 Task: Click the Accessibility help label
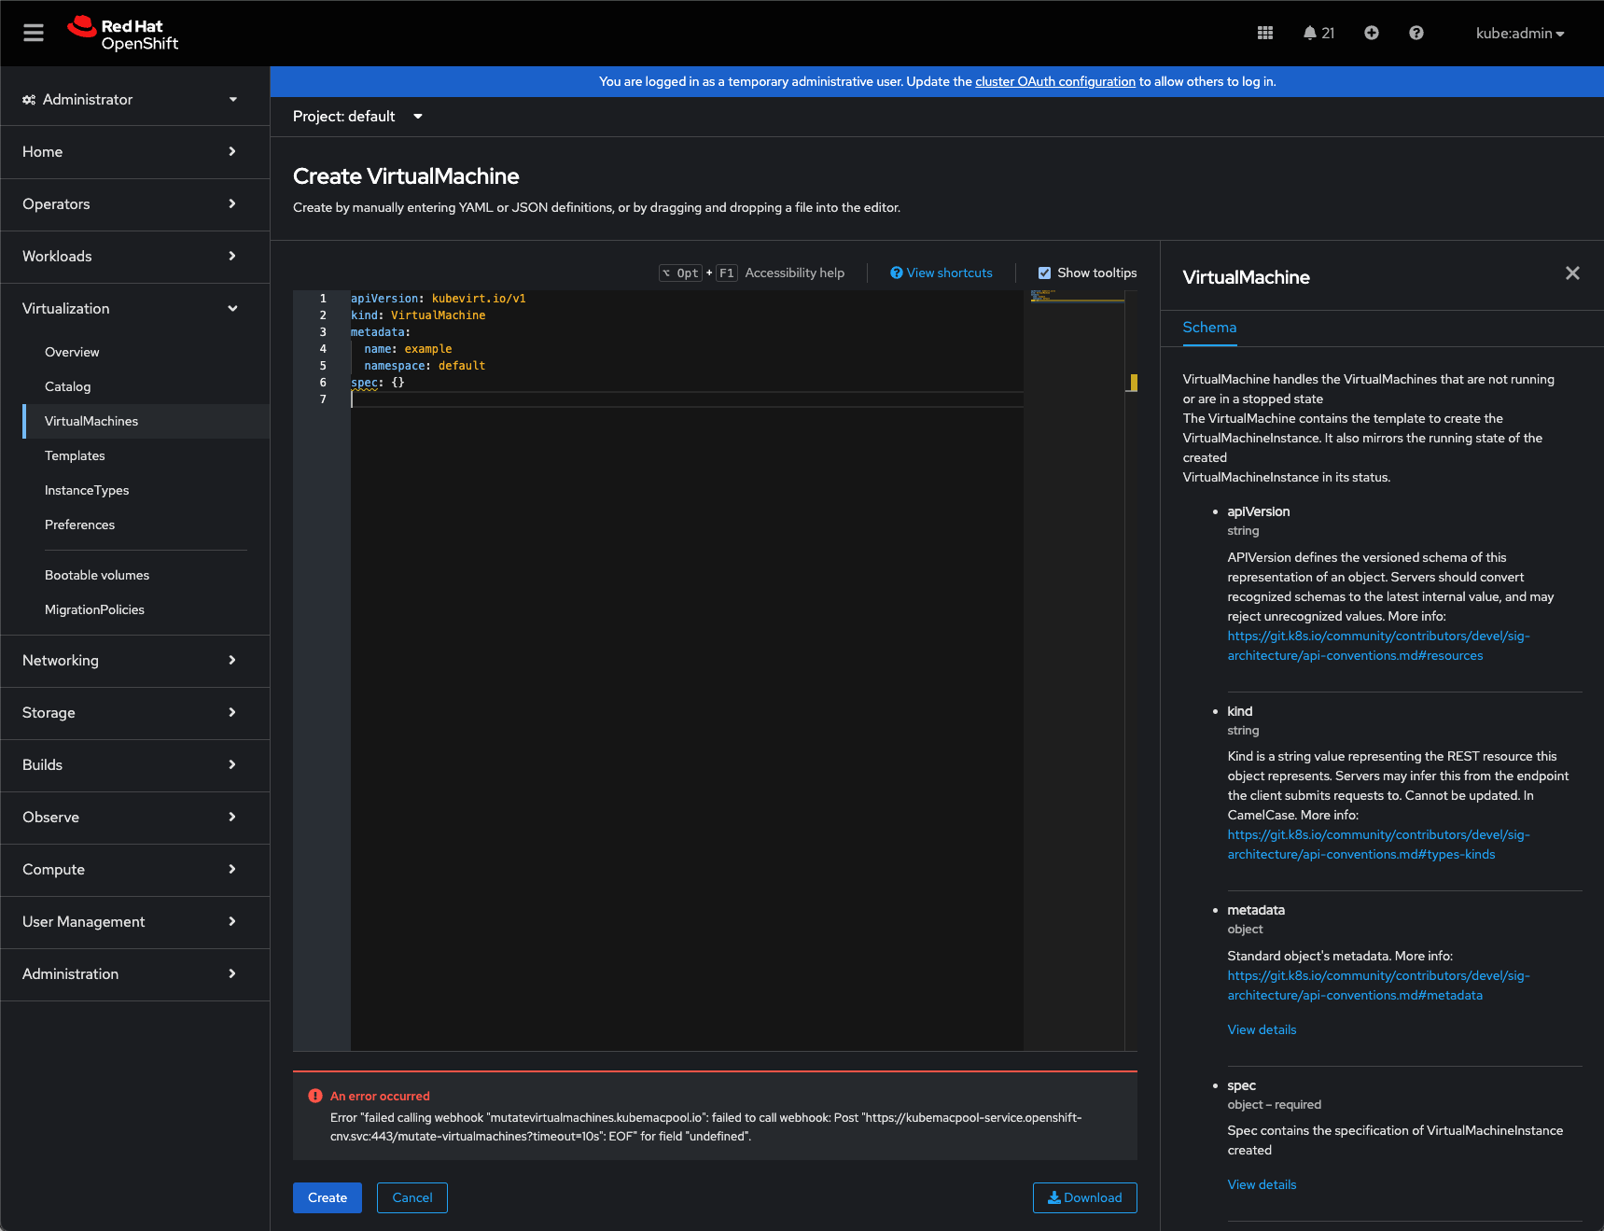pos(794,273)
